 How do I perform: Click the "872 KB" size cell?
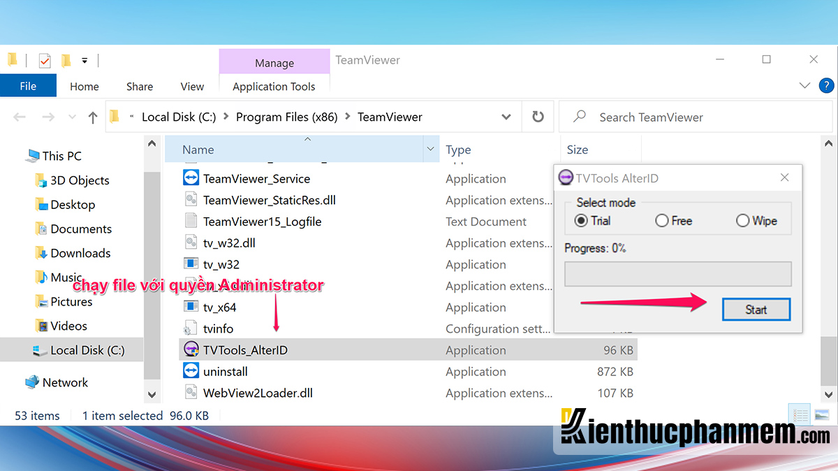(x=615, y=372)
